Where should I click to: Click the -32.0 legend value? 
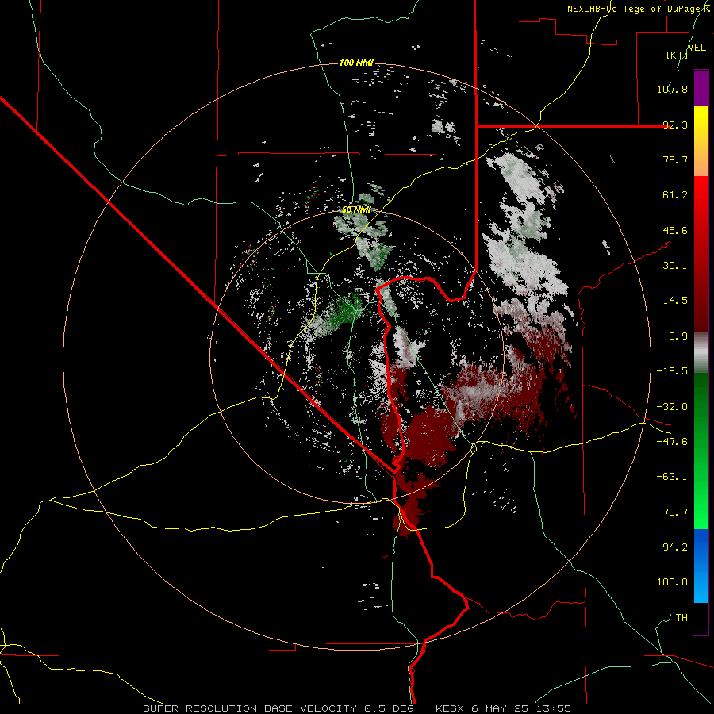(x=672, y=407)
